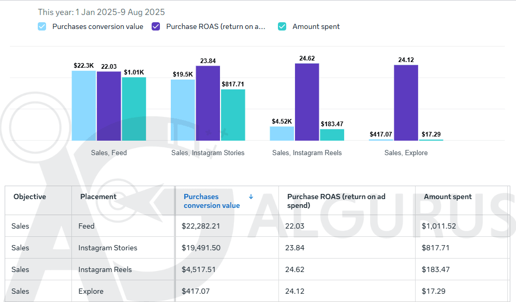
Task: Select the $22.3K conversion value bar for Feed
Action: click(x=84, y=105)
